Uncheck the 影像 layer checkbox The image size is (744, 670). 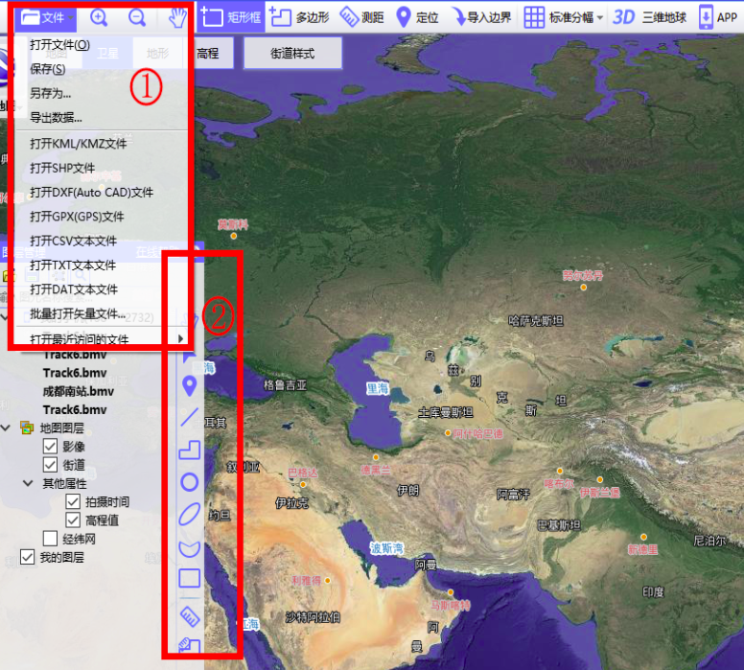[x=50, y=446]
